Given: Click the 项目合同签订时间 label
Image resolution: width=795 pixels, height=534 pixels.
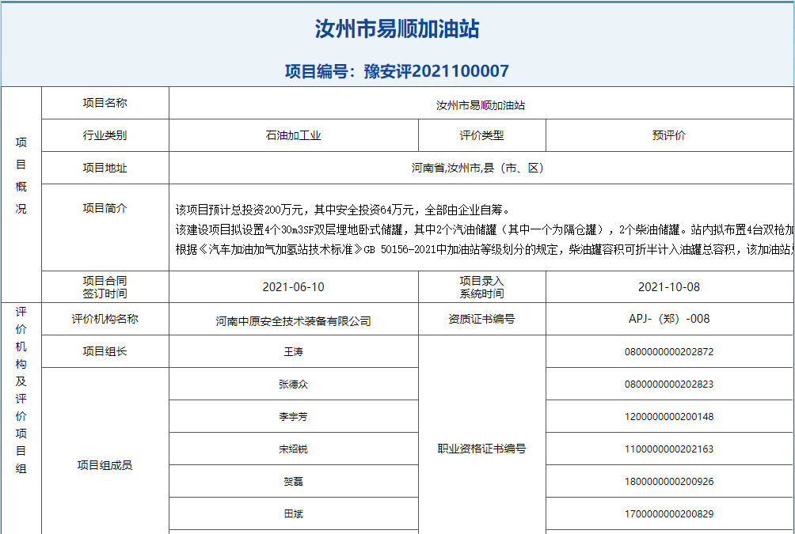Looking at the screenshot, I should 105,286.
